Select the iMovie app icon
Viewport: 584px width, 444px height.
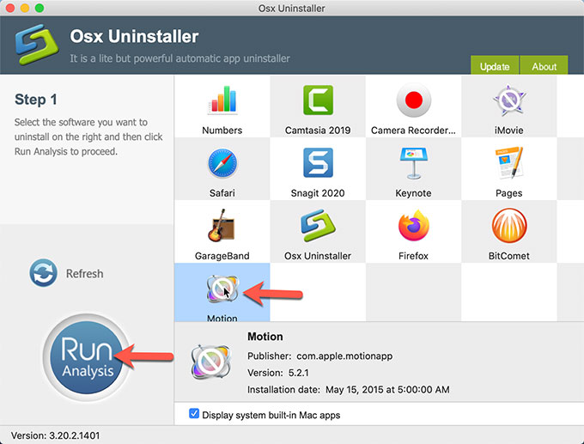[509, 100]
